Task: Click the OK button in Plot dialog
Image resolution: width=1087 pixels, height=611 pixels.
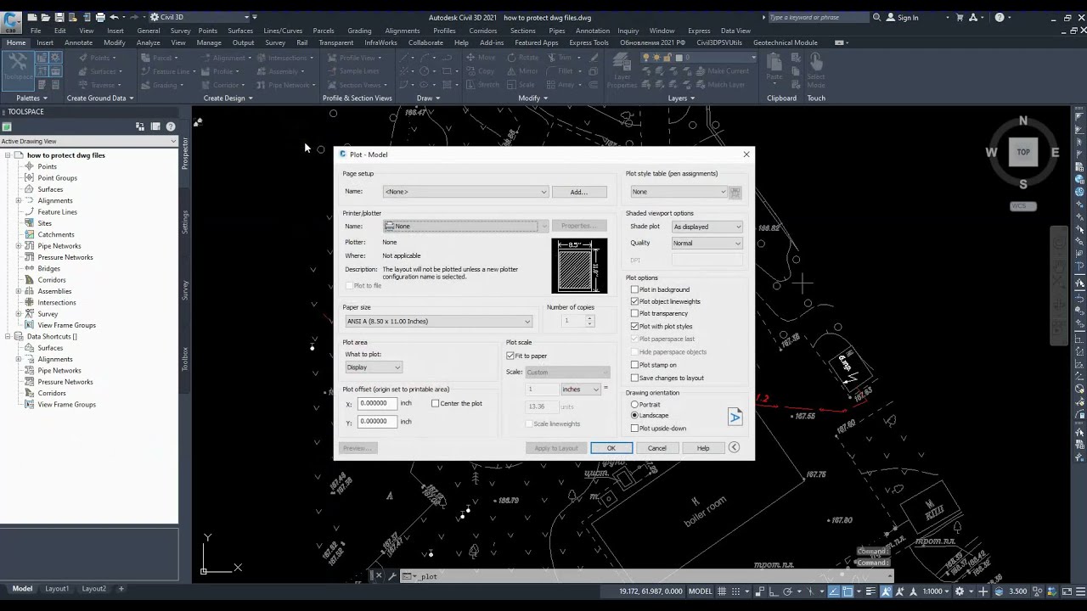Action: pyautogui.click(x=611, y=448)
